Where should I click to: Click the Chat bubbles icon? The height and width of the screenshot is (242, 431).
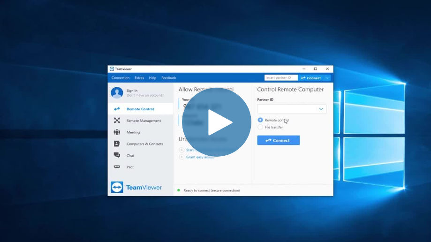tap(117, 155)
